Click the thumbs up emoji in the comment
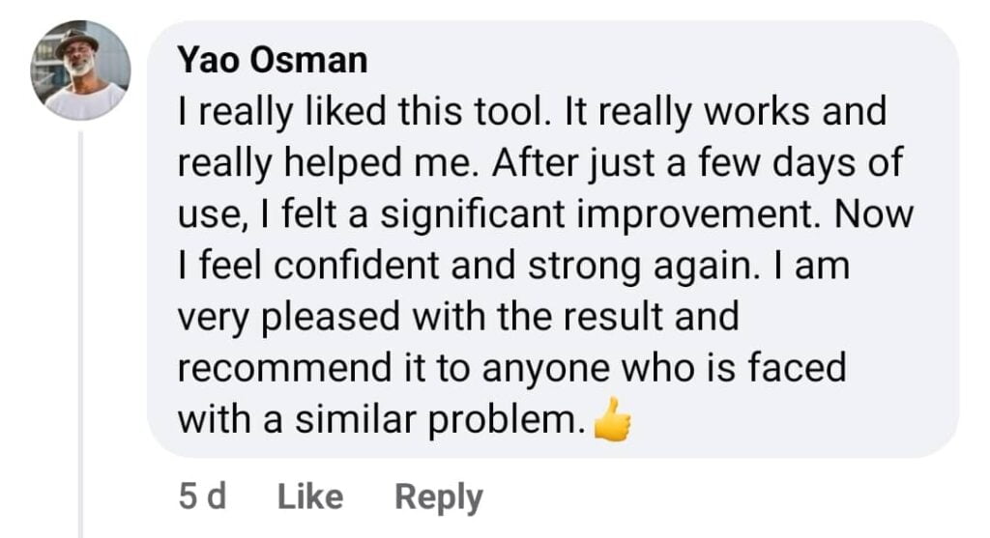990x538 pixels. click(612, 422)
